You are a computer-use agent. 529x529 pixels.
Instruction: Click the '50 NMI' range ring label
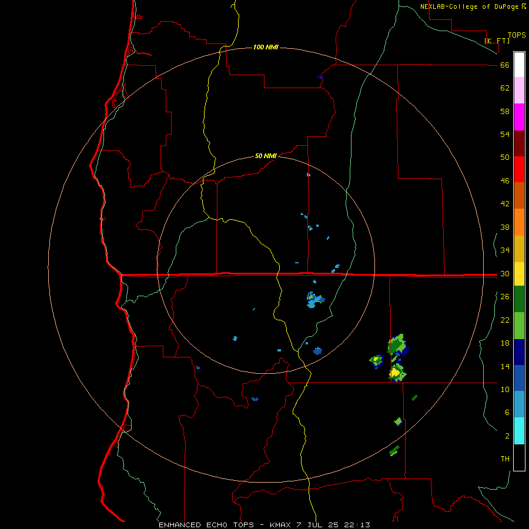coord(266,156)
